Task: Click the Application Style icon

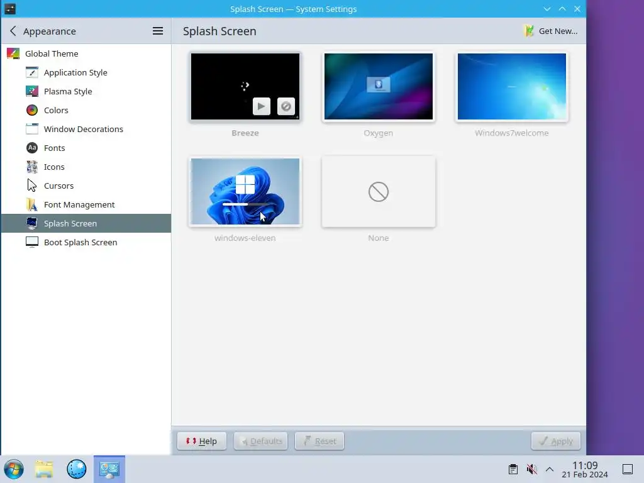Action: 32,72
